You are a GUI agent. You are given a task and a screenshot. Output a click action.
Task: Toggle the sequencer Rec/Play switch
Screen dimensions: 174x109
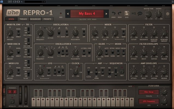coord(109,72)
